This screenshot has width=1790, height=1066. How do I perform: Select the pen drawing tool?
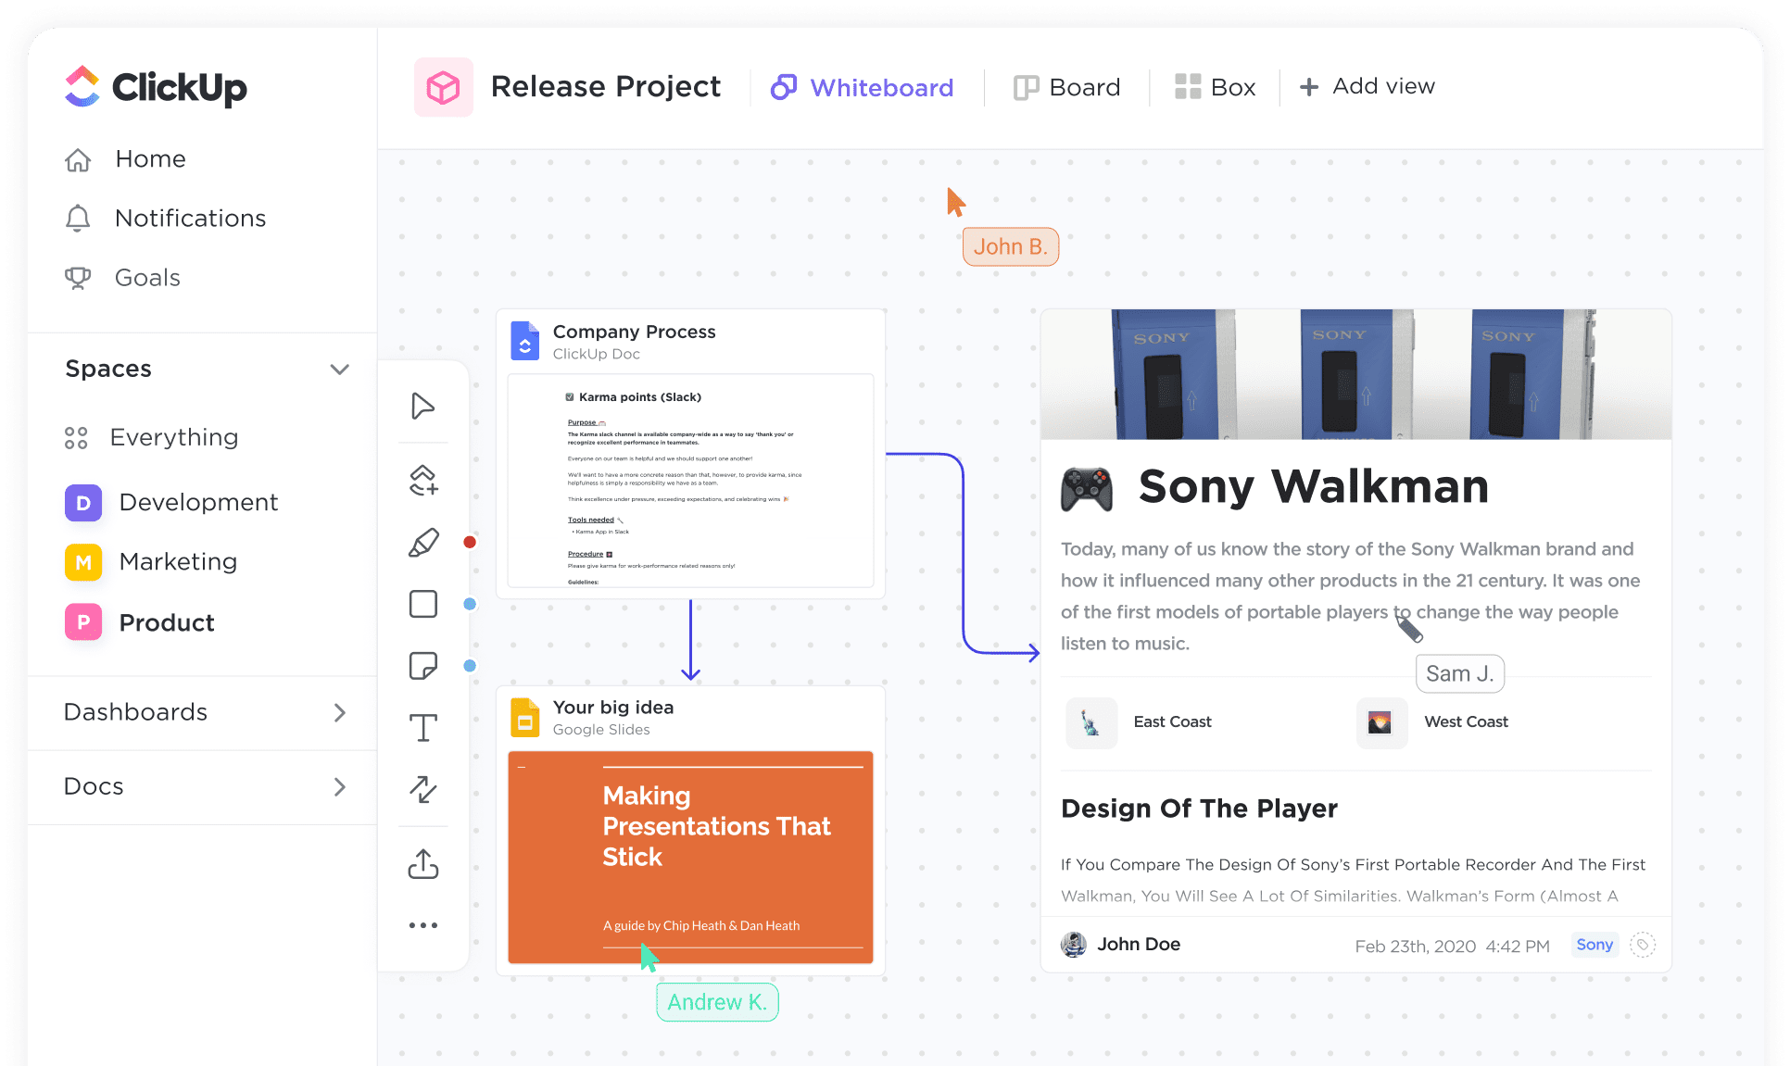tap(423, 543)
